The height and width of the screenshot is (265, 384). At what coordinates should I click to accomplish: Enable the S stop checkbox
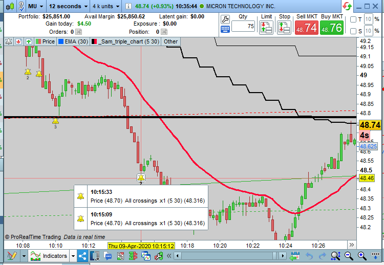click(x=353, y=31)
